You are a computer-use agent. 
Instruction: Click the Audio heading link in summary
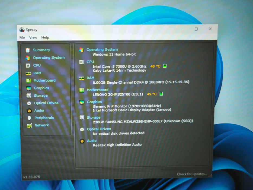(92, 141)
